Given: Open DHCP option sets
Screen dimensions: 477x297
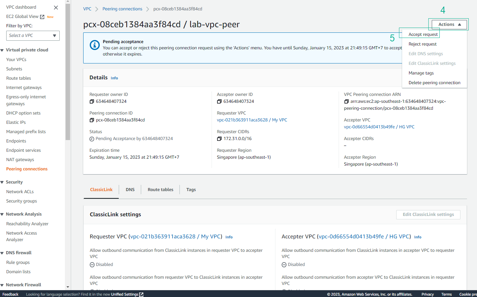Looking at the screenshot, I should [x=23, y=113].
